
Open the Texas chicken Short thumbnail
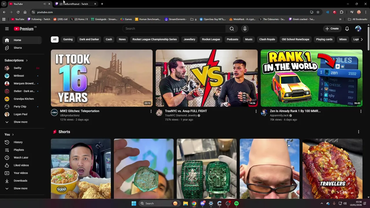pos(81,169)
